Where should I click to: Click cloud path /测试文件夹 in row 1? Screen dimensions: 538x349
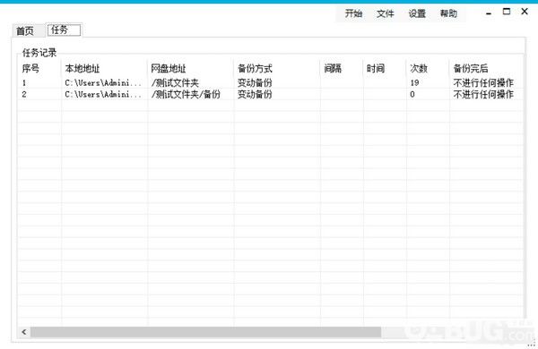[175, 83]
